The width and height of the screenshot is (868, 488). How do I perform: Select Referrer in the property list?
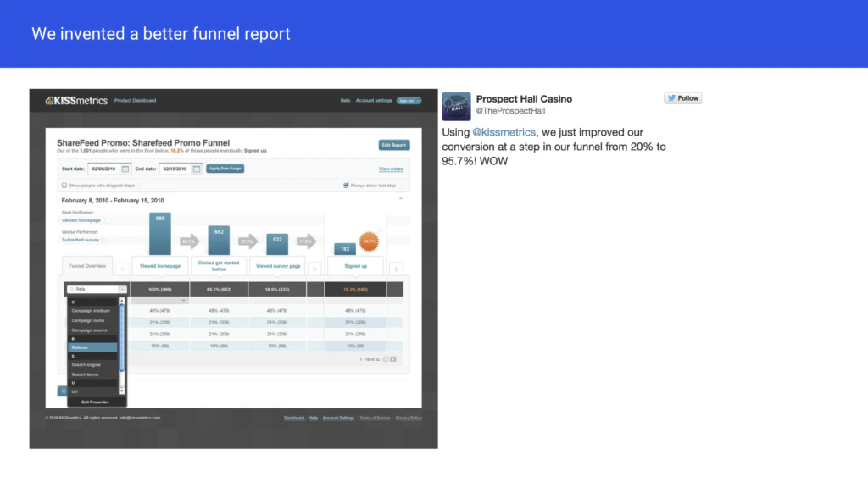coord(92,347)
